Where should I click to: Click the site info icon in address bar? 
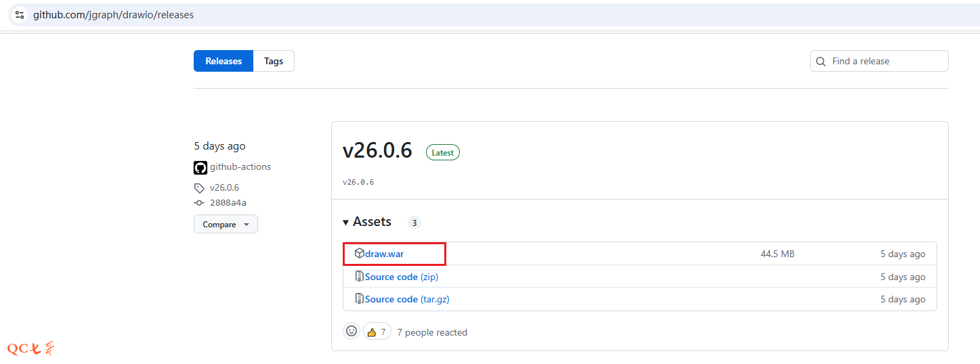click(19, 14)
